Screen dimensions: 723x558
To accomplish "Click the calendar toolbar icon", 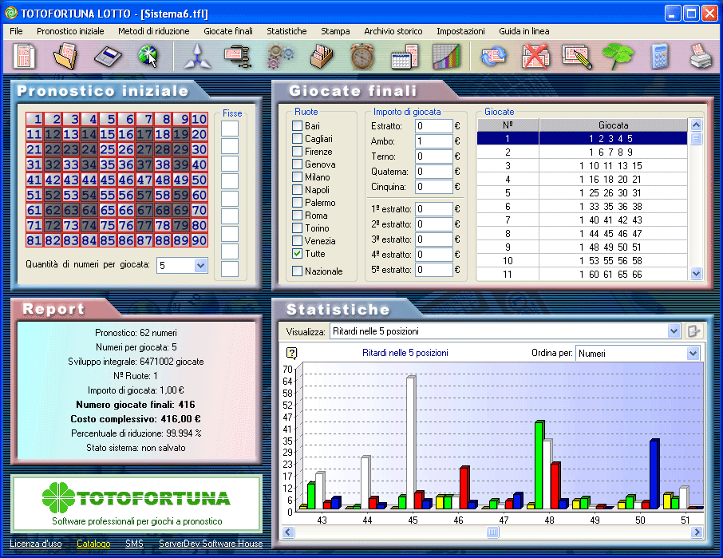I will point(404,57).
